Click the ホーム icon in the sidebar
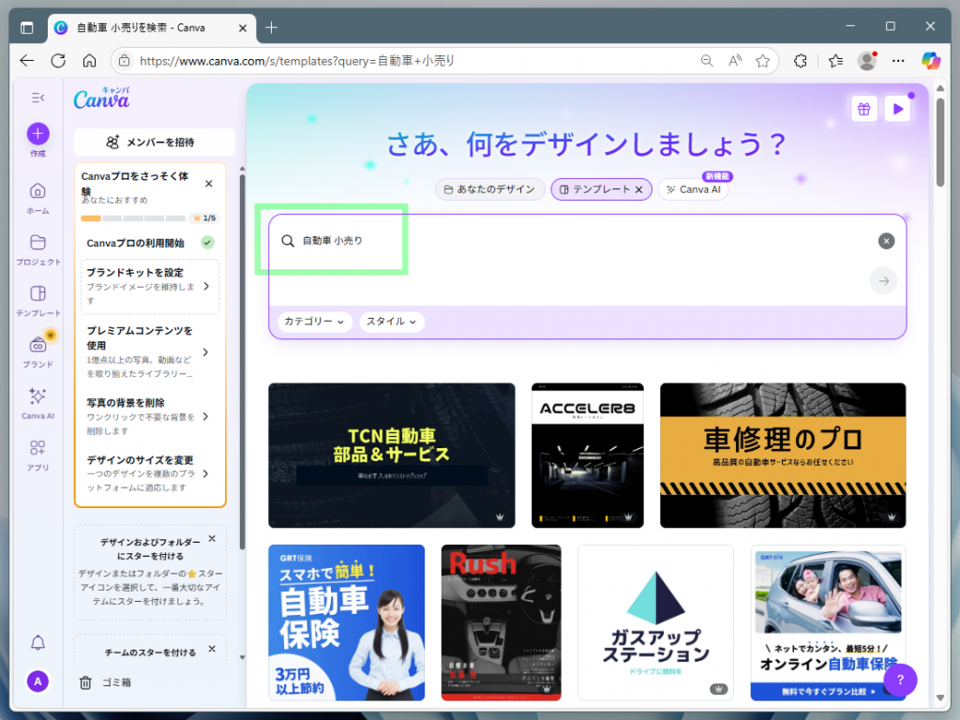Viewport: 960px width, 720px height. click(37, 190)
